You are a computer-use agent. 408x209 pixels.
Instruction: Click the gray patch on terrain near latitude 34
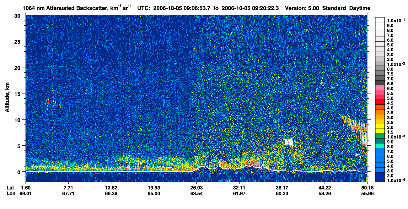(256, 164)
